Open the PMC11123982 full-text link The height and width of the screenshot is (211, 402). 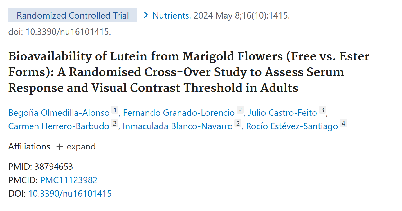point(69,180)
